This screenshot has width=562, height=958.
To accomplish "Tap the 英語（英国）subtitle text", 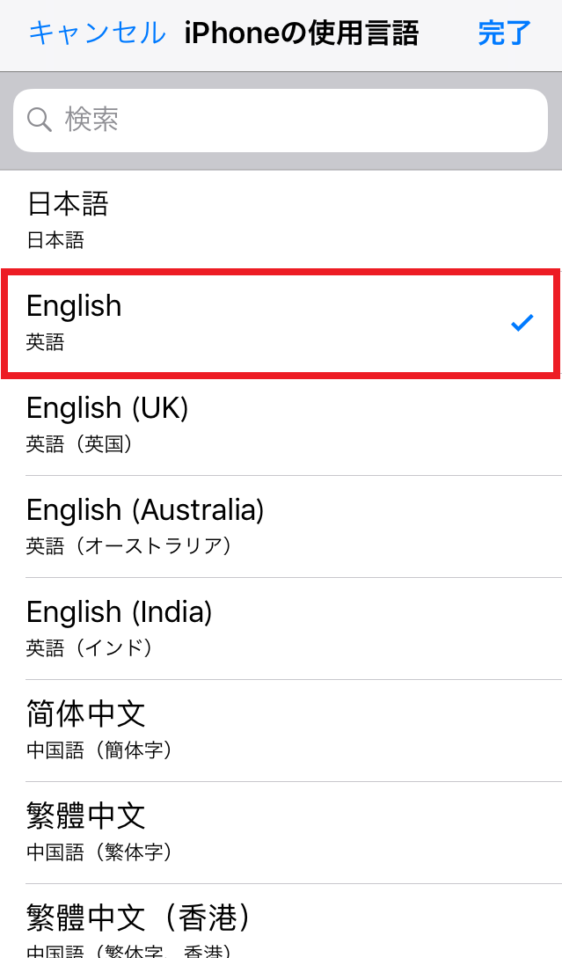I will point(79,444).
